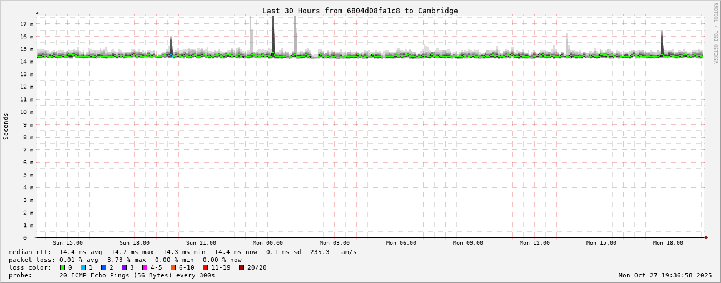This screenshot has width=721, height=283.
Task: Click the vertical 'Seconds' axis label
Action: pyautogui.click(x=6, y=126)
